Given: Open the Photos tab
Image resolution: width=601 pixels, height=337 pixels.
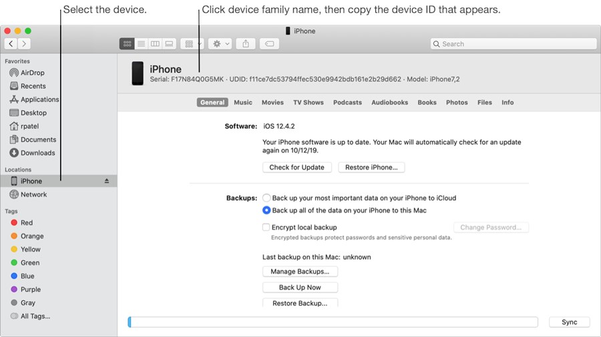Looking at the screenshot, I should point(457,103).
